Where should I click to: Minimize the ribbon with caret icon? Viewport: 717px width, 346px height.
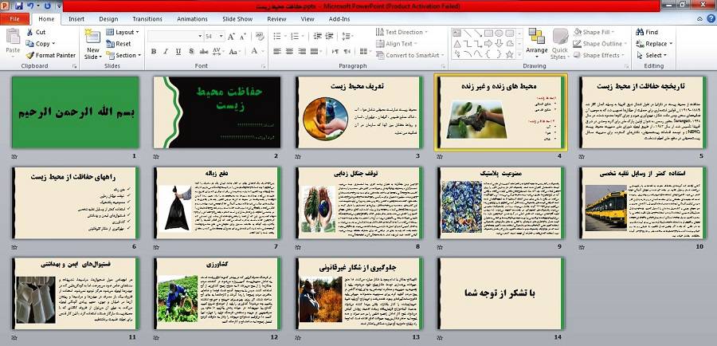(x=700, y=19)
